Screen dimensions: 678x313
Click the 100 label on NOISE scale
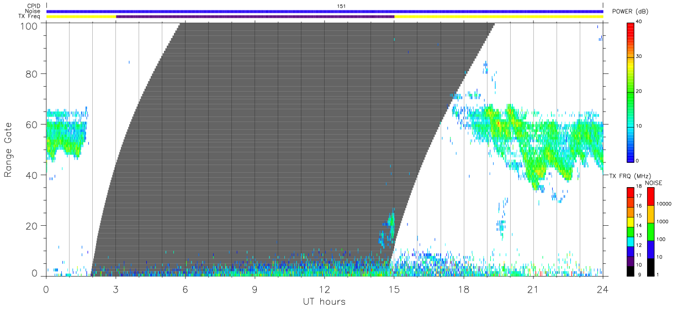pyautogui.click(x=662, y=239)
